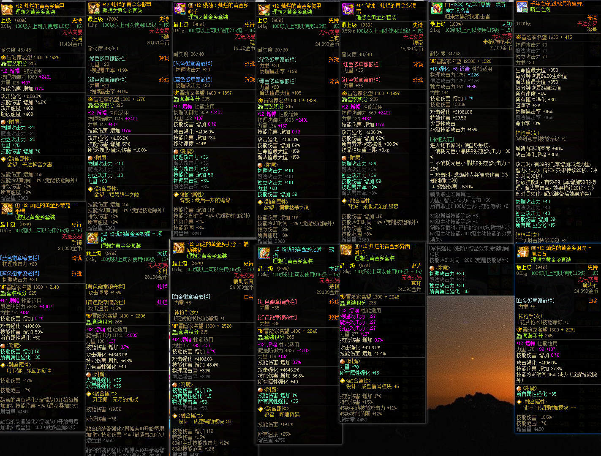The image size is (601, 456).
Task: Click the 45级技能攻击力 +15% stat line
Action: (x=454, y=130)
